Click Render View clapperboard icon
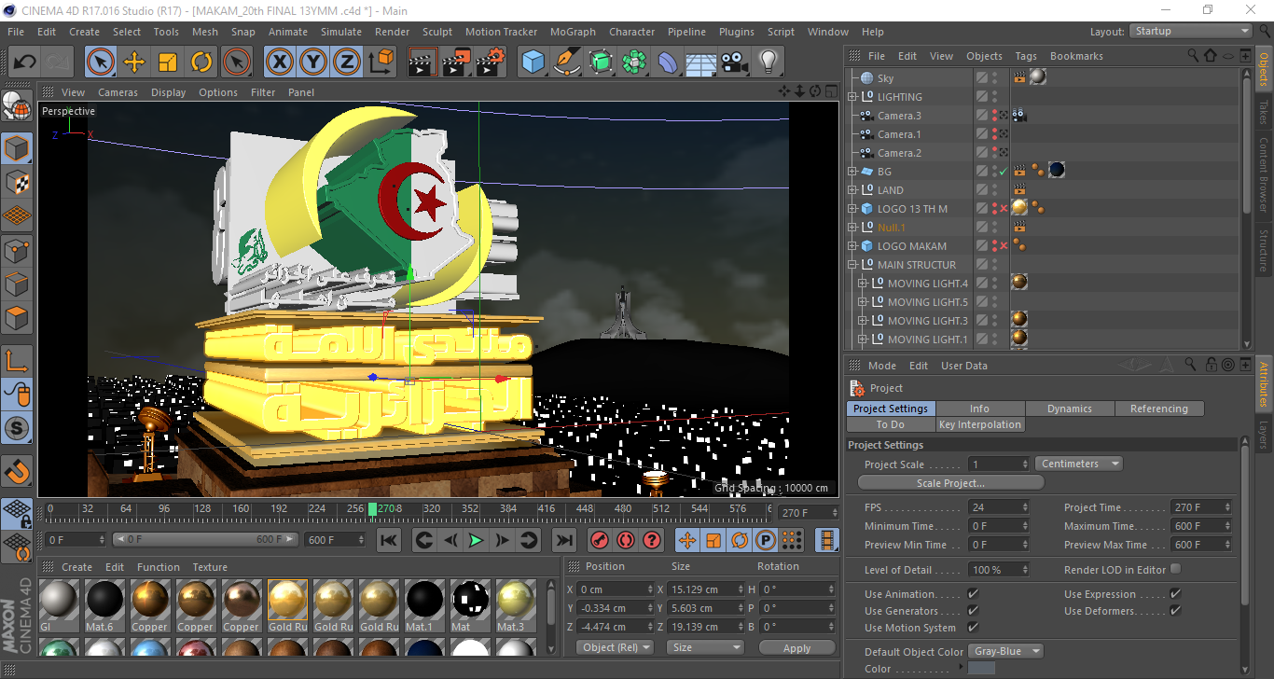This screenshot has height=679, width=1274. pos(423,62)
